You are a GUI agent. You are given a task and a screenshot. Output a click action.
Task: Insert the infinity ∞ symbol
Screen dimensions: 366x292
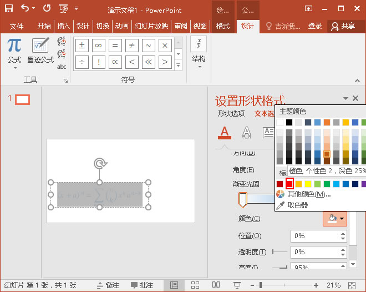(x=98, y=46)
